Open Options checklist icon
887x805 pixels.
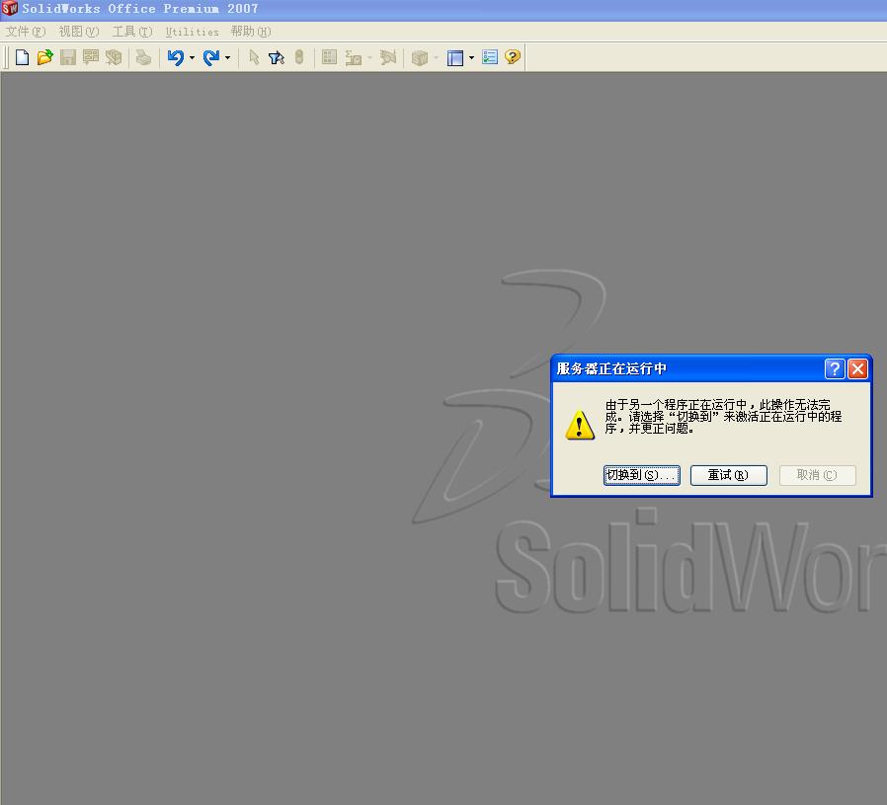tap(490, 57)
